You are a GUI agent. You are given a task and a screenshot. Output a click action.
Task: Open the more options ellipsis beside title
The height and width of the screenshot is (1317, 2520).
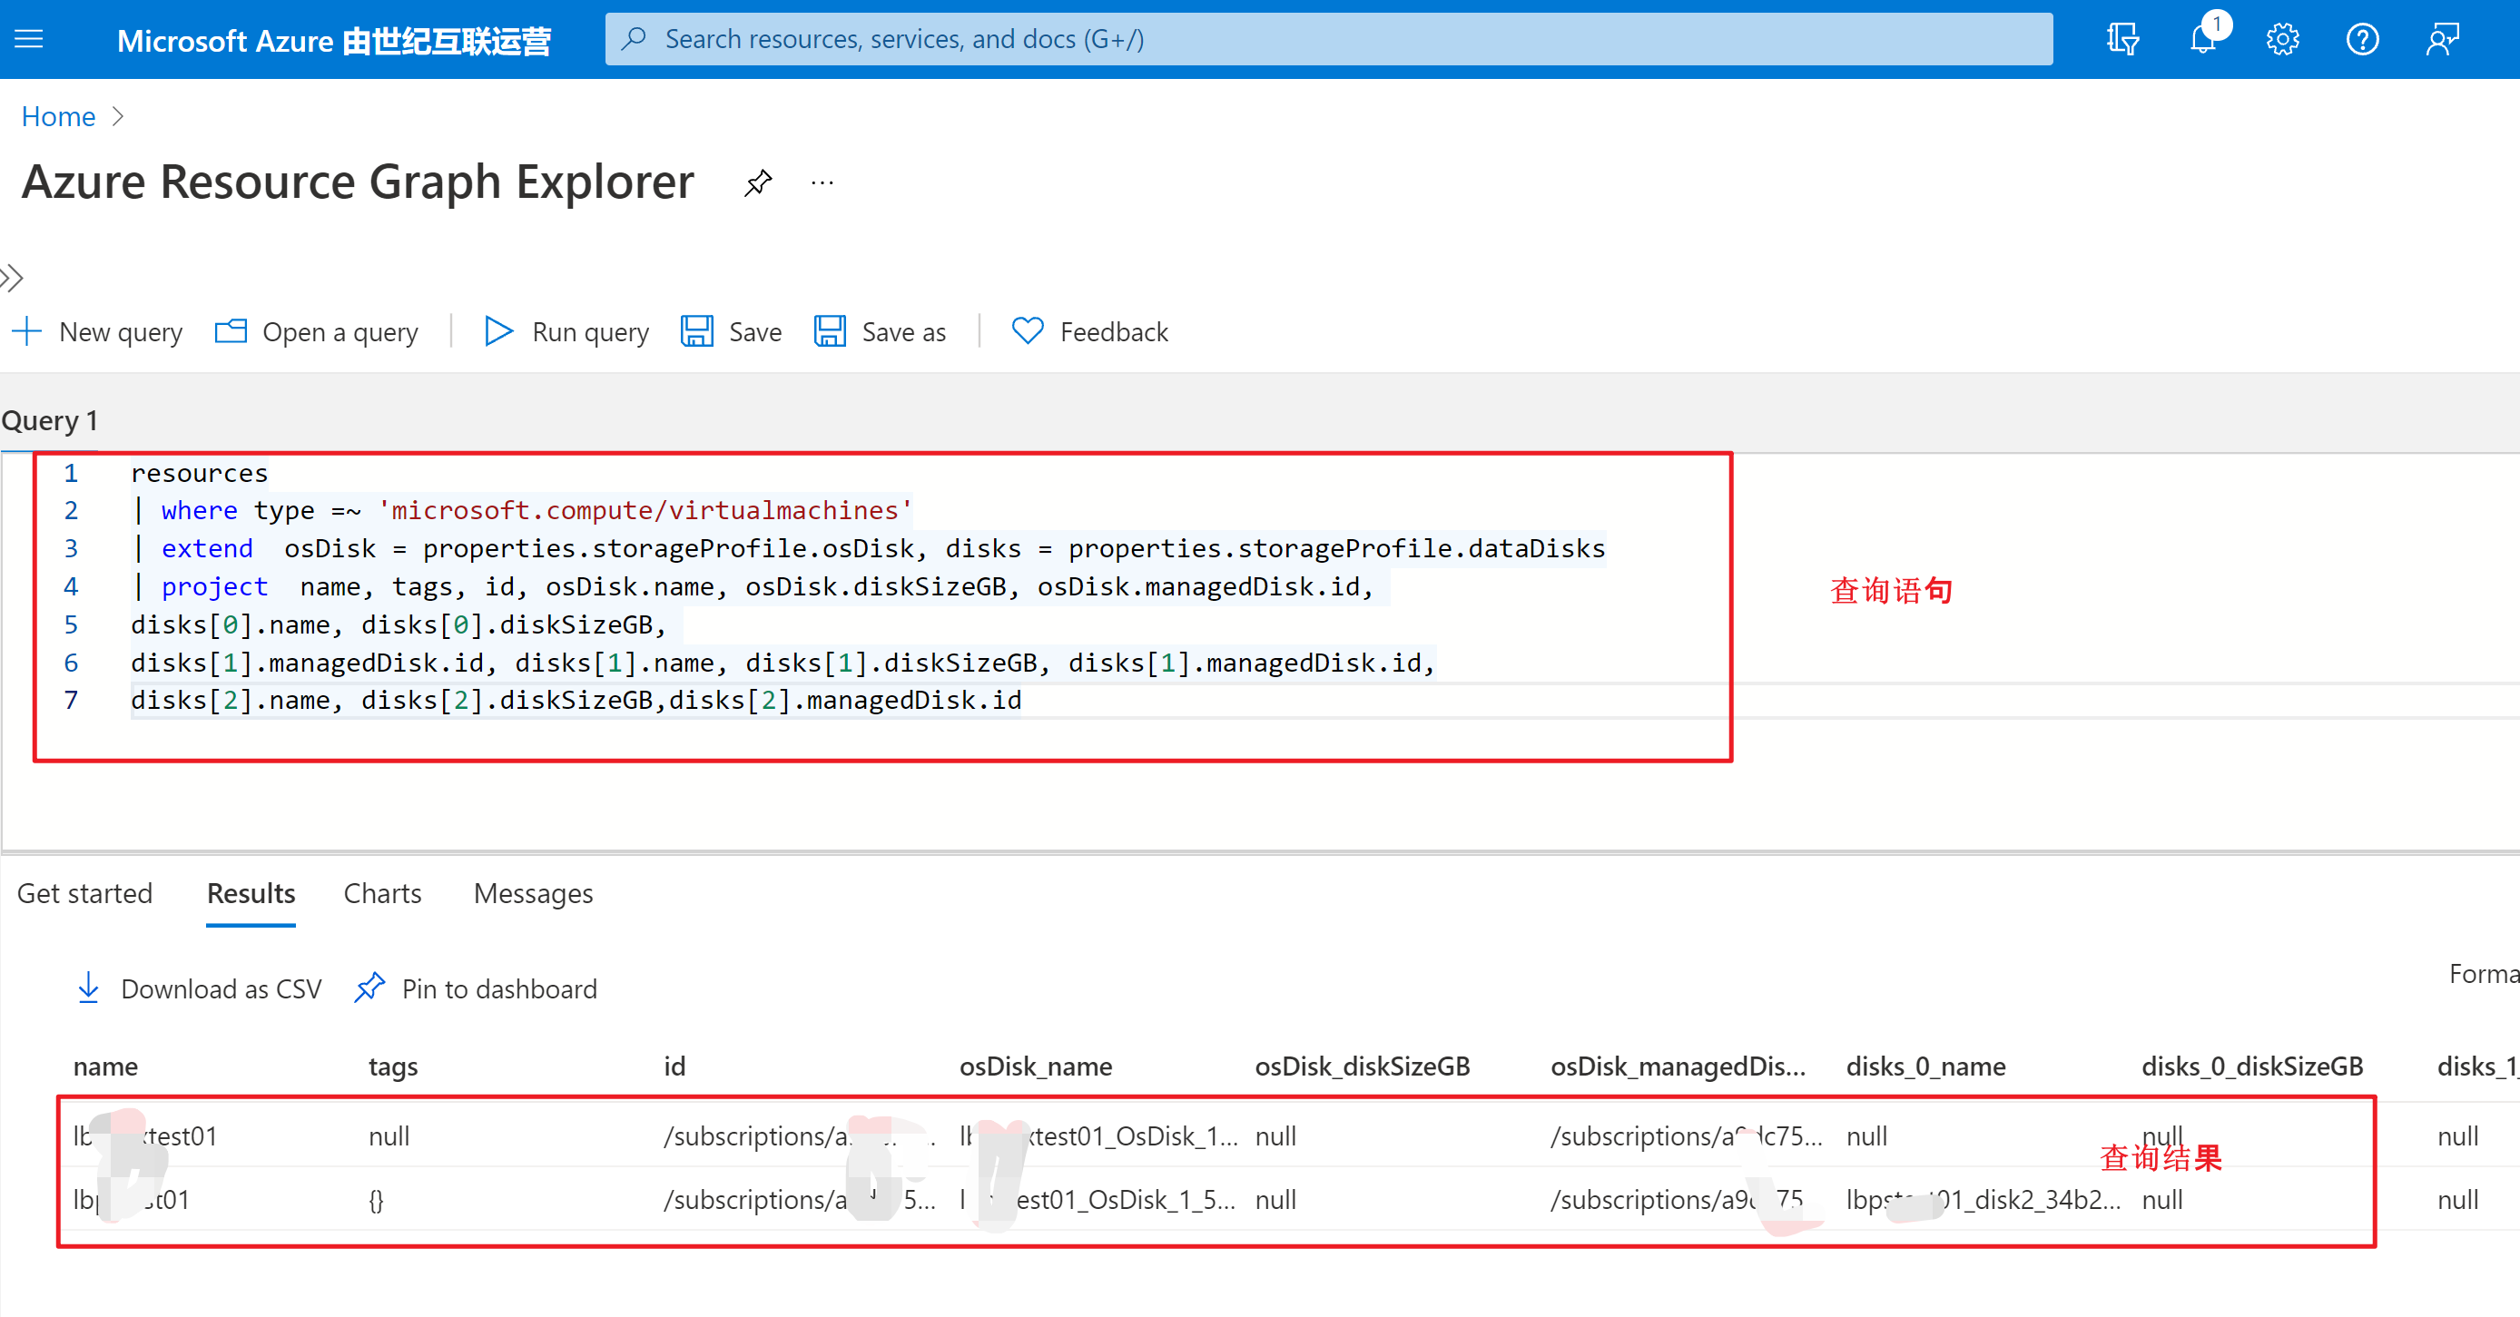[822, 183]
